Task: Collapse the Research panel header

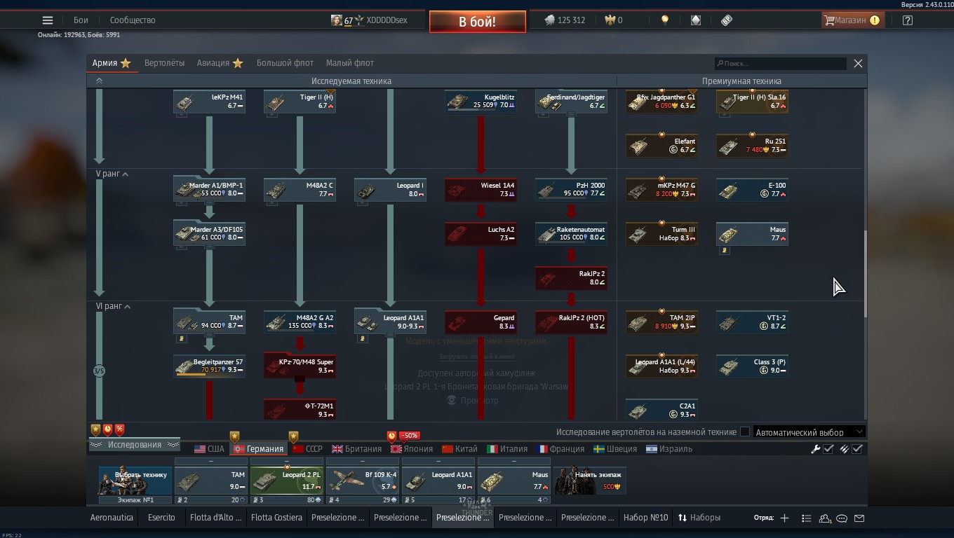Action: (134, 445)
